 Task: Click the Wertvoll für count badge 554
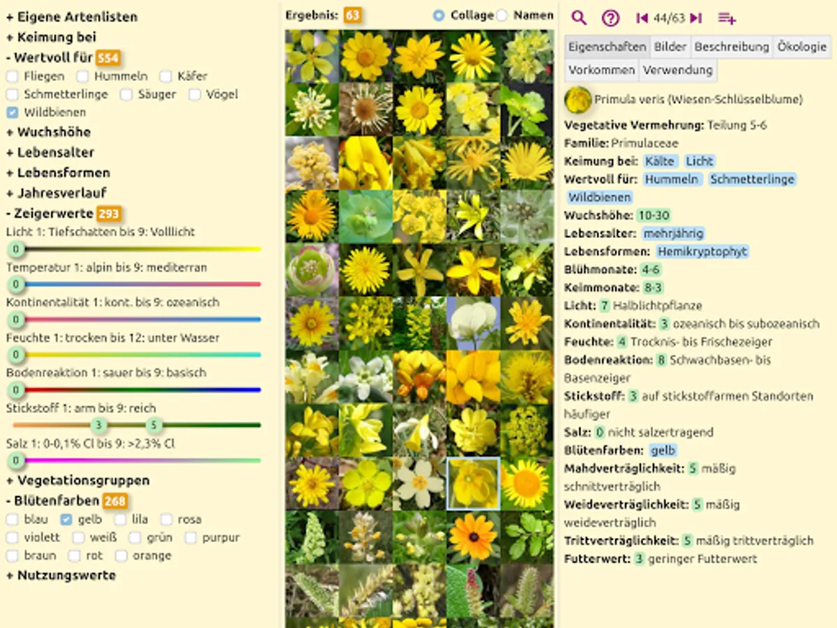point(108,58)
